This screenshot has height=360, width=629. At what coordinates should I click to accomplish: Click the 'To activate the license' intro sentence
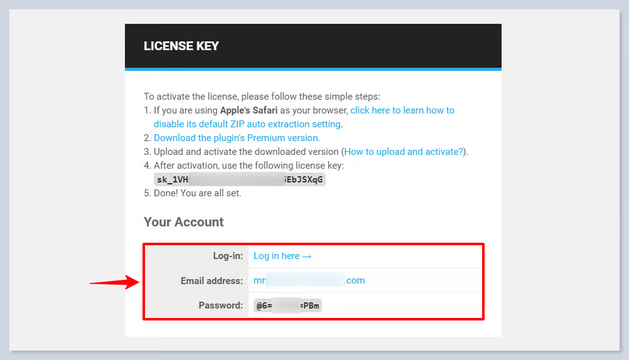pos(262,97)
